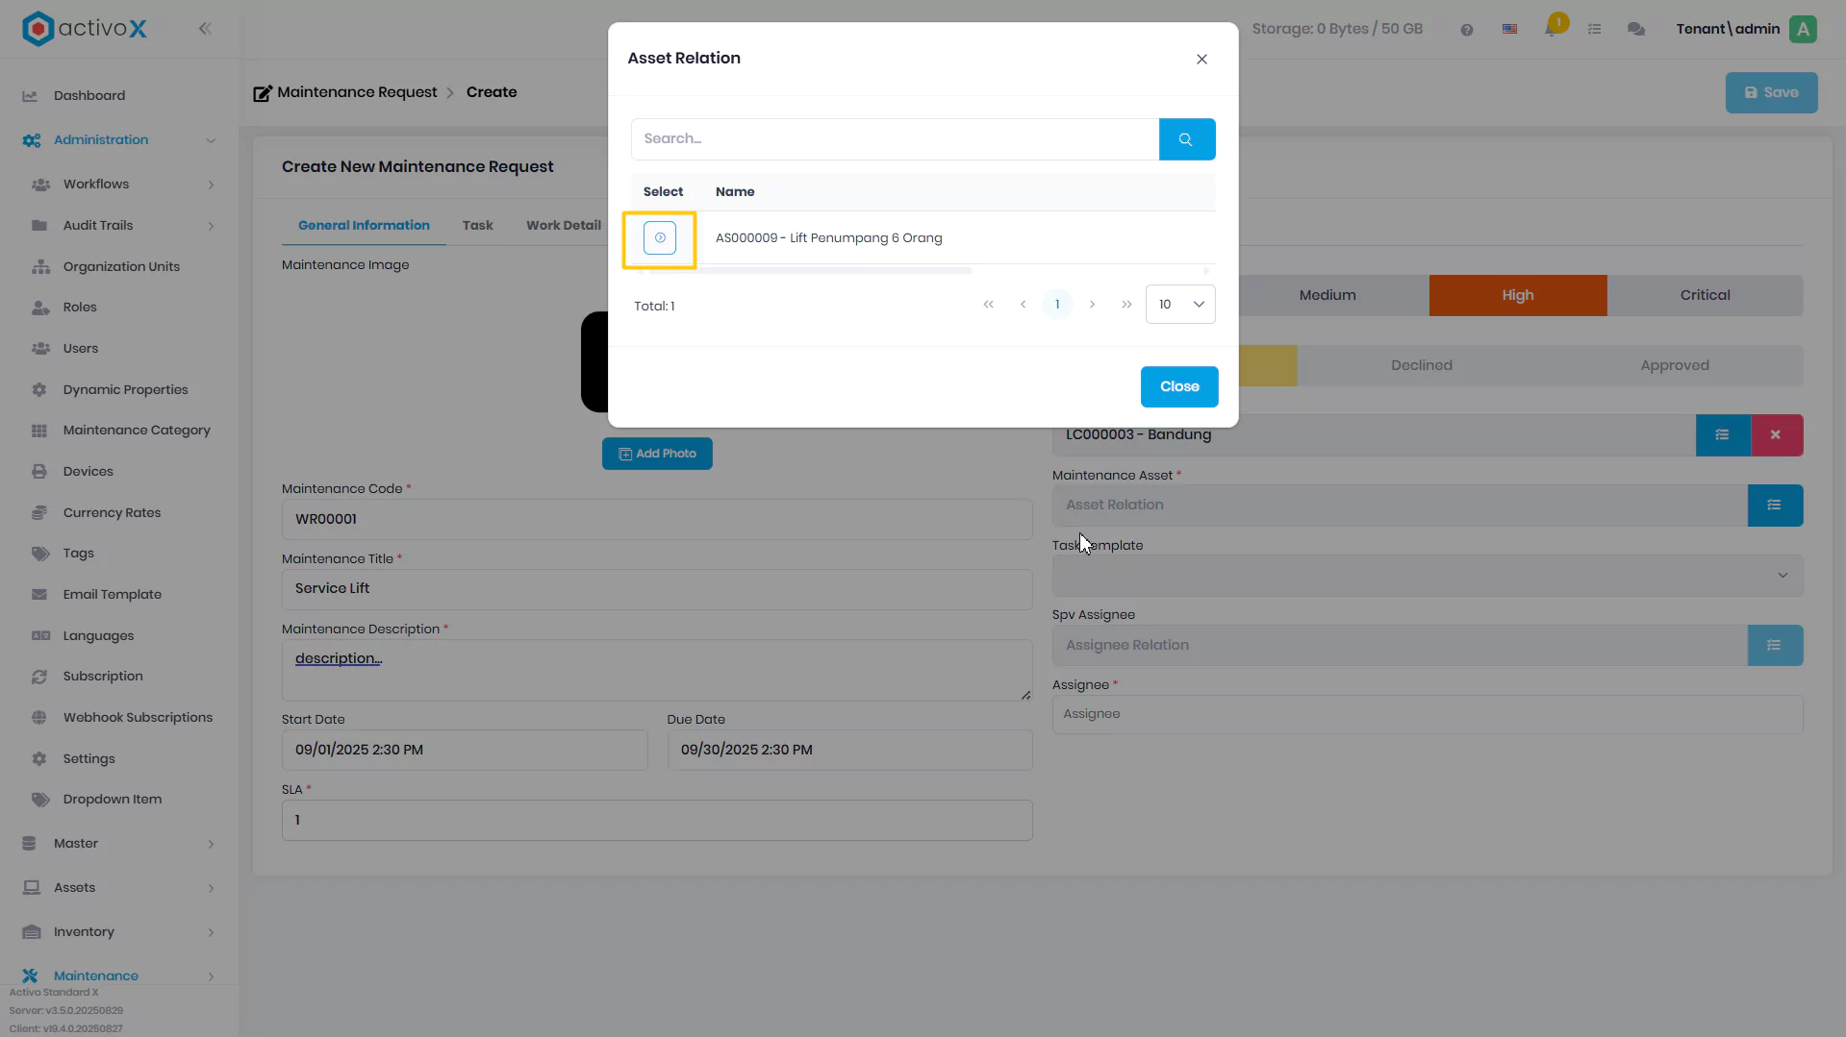Switch to General Information tab

(364, 226)
